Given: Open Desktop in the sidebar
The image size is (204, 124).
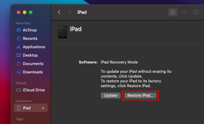Looking at the screenshot, I should [27, 55].
